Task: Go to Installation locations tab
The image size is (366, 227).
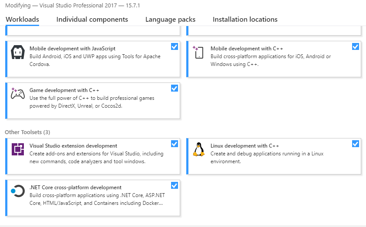Action: (245, 20)
